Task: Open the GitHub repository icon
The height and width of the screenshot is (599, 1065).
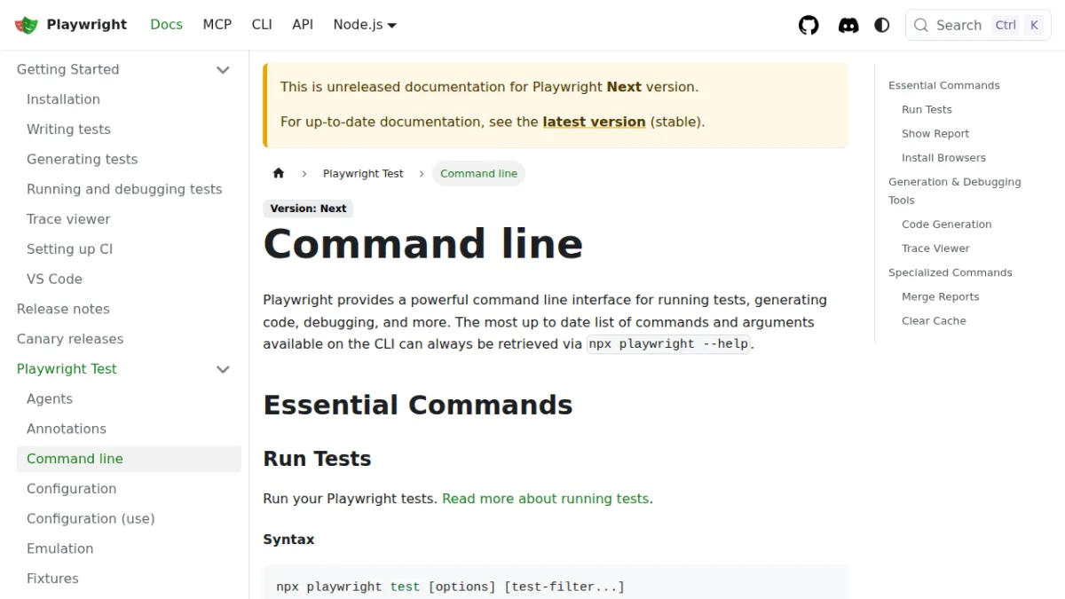Action: (x=809, y=25)
